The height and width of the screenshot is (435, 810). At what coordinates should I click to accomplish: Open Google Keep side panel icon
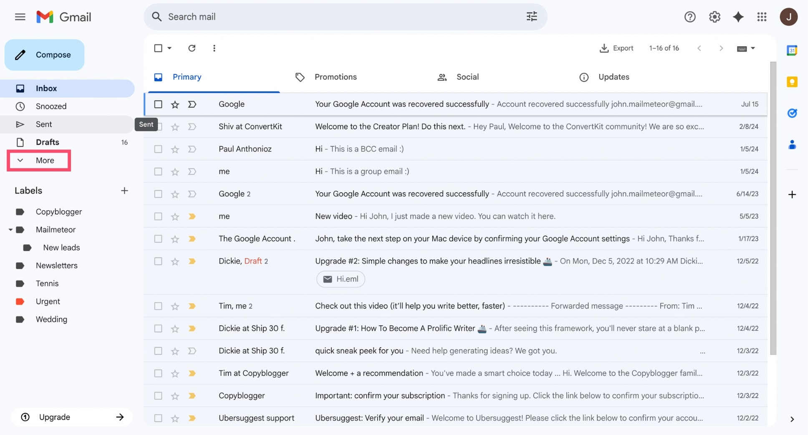click(792, 82)
